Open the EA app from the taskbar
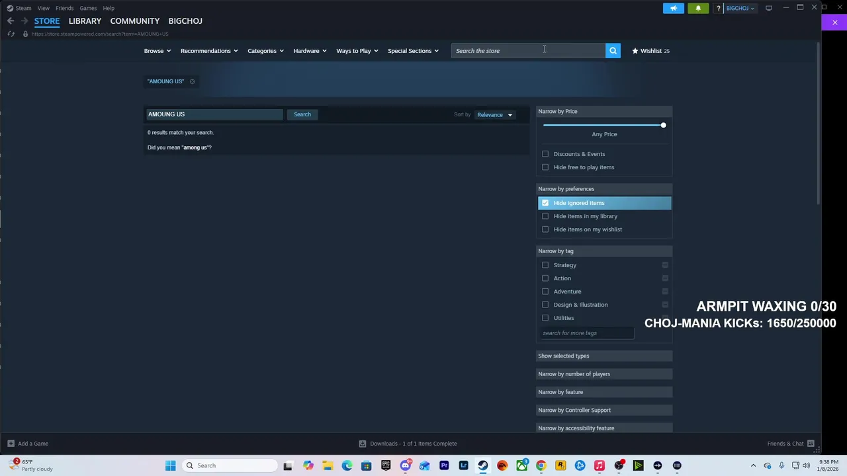 [x=502, y=465]
